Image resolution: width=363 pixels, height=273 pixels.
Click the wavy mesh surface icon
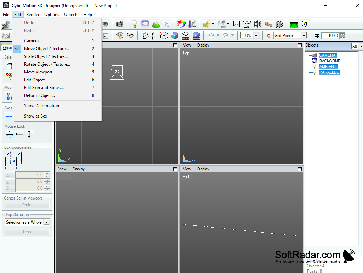click(x=279, y=24)
